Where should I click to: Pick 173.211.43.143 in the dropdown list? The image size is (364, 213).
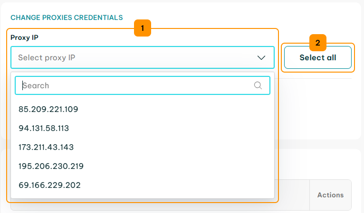[143, 147]
